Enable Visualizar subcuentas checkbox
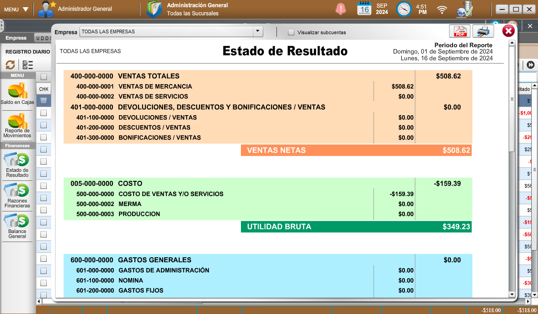Screen dimensions: 538x314 click(291, 32)
